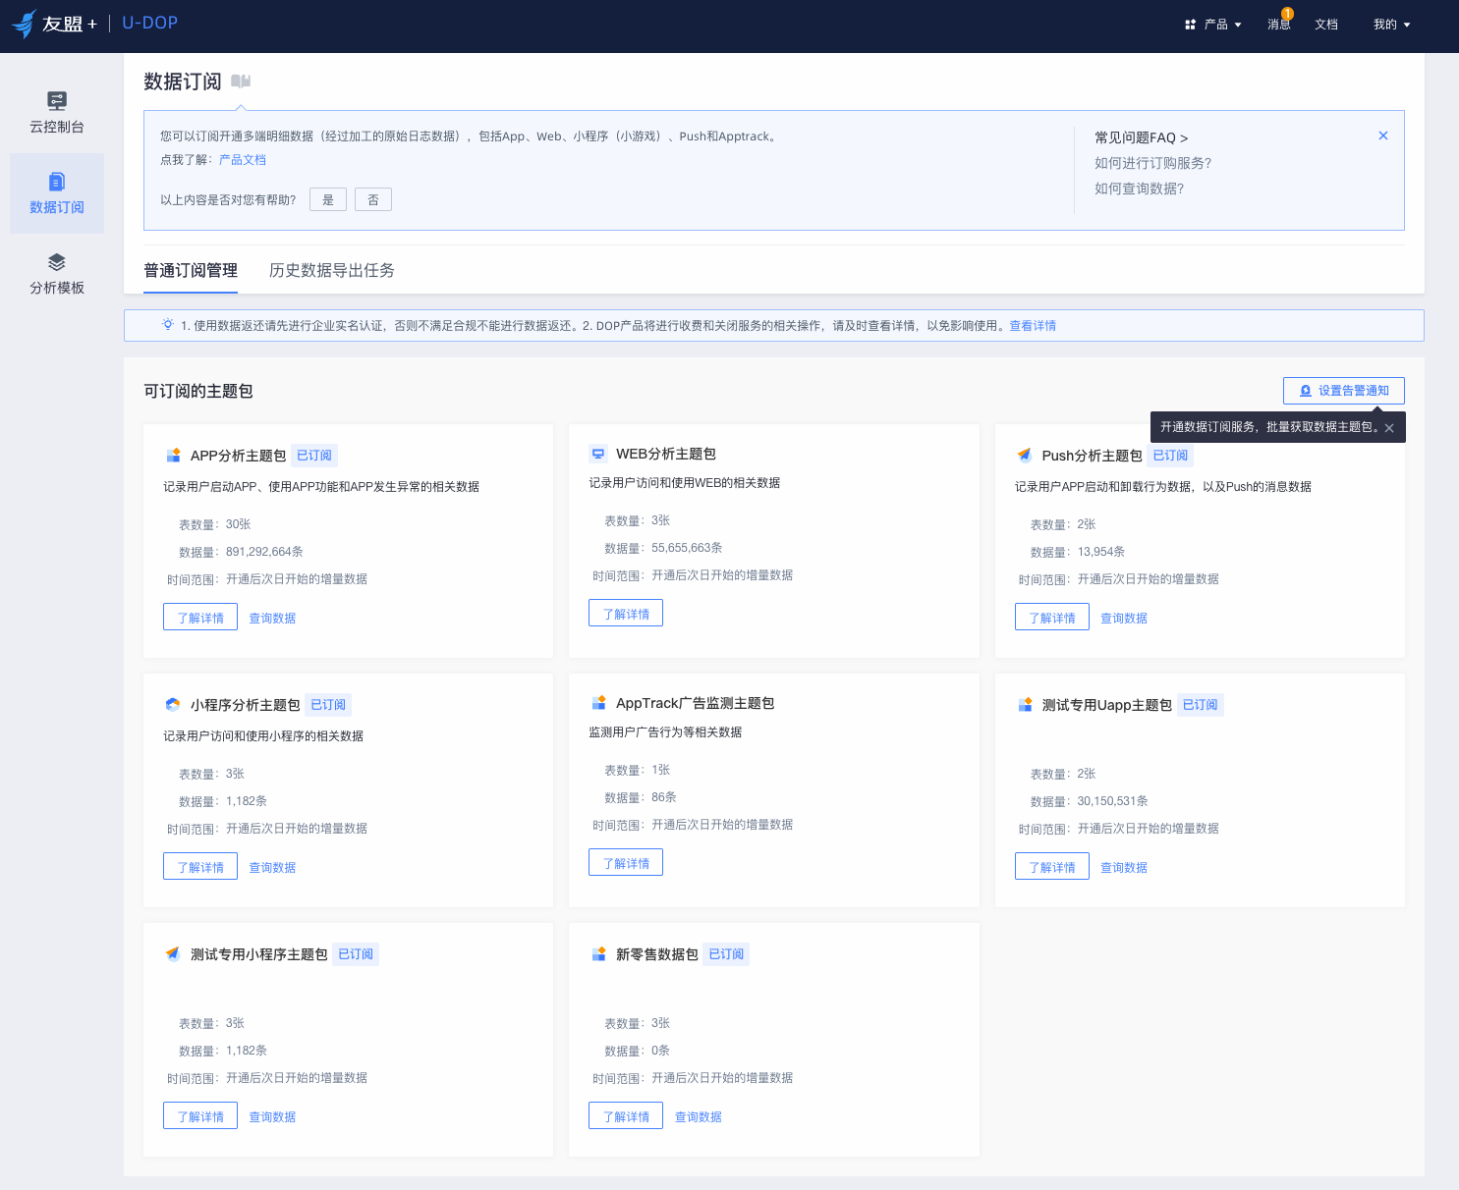1459x1190 pixels.
Task: Close the blue info banner
Action: coord(1383,135)
